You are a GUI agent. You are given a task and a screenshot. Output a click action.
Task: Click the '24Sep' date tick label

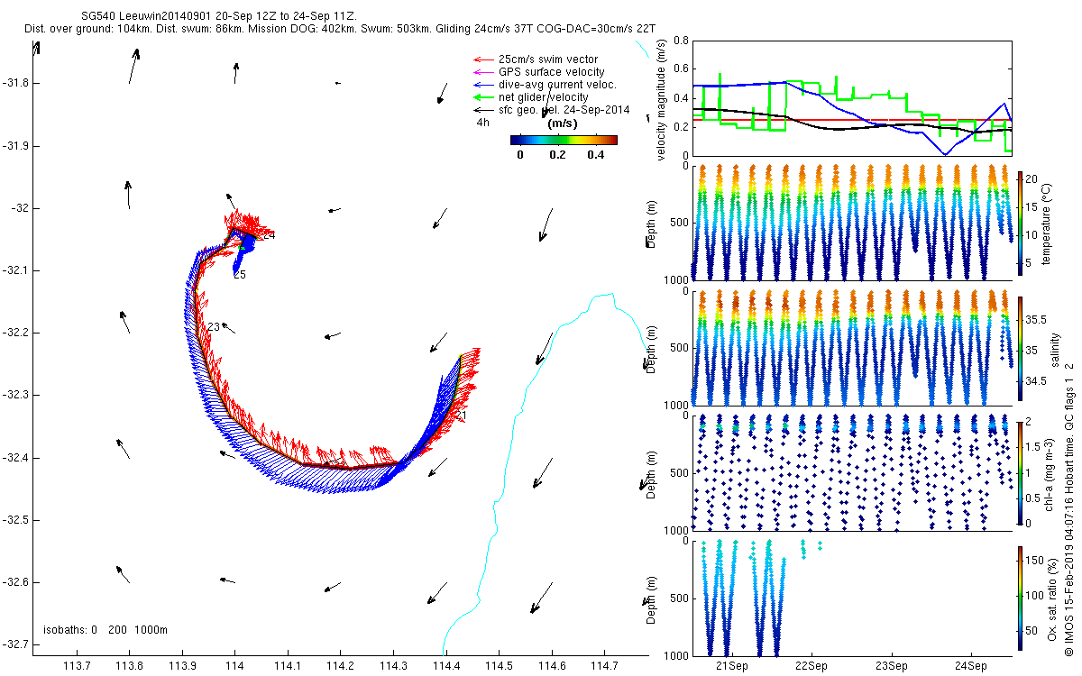coord(972,666)
